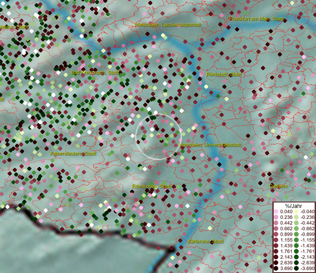Pick the 1.761 legend swatch

[276, 251]
